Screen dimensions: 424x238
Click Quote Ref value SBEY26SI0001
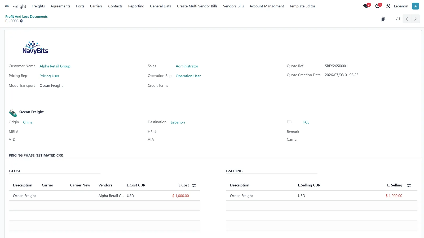point(336,66)
